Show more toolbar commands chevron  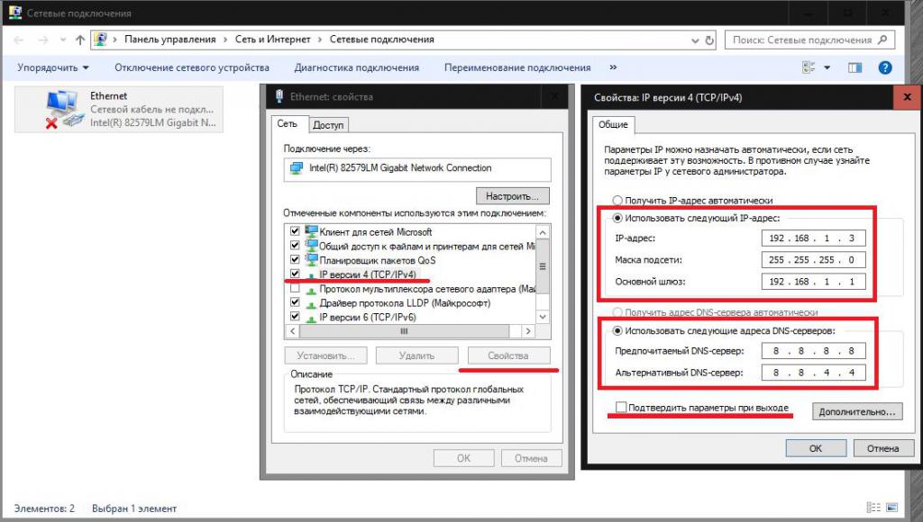point(613,67)
